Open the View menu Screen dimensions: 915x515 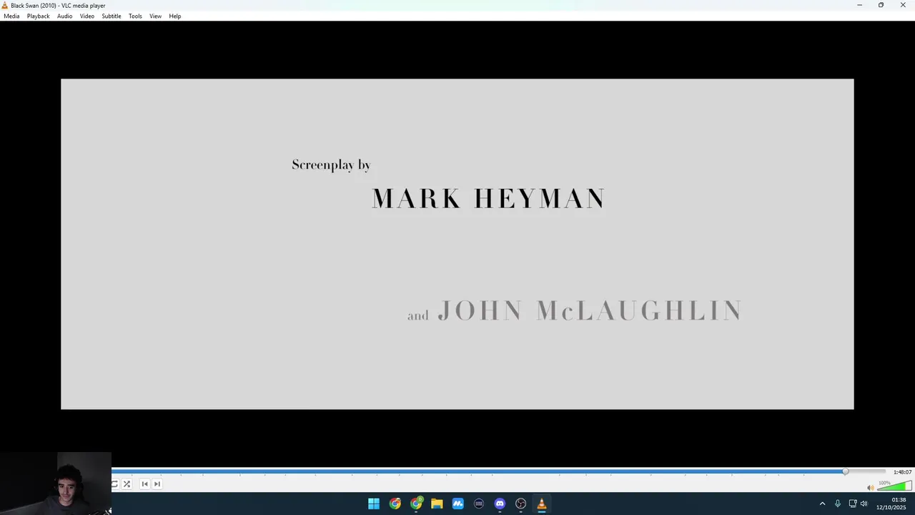pos(155,16)
